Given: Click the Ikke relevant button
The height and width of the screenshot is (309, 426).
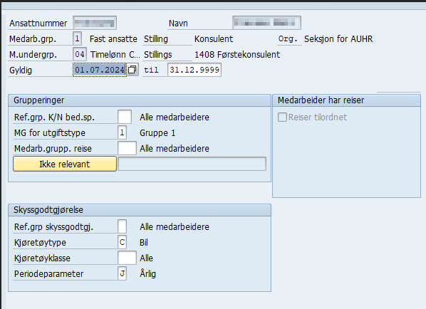Looking at the screenshot, I should [65, 164].
